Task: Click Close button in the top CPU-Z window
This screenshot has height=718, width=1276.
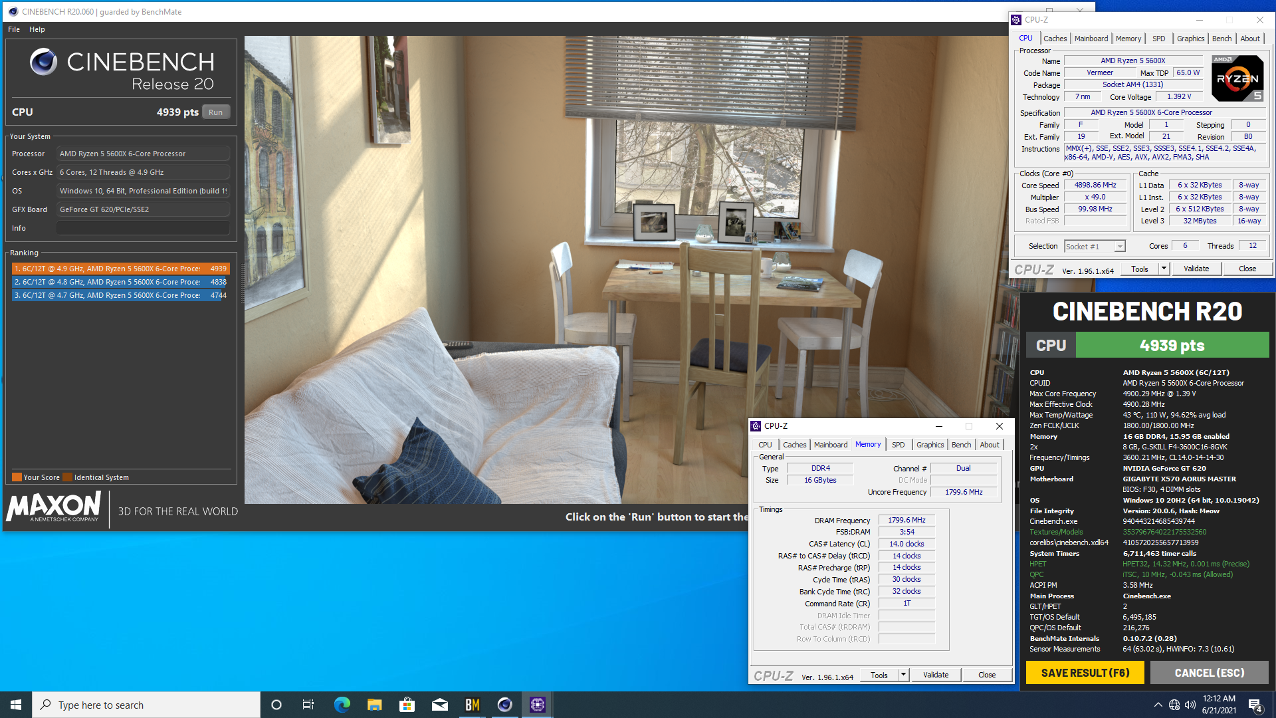Action: click(1247, 269)
